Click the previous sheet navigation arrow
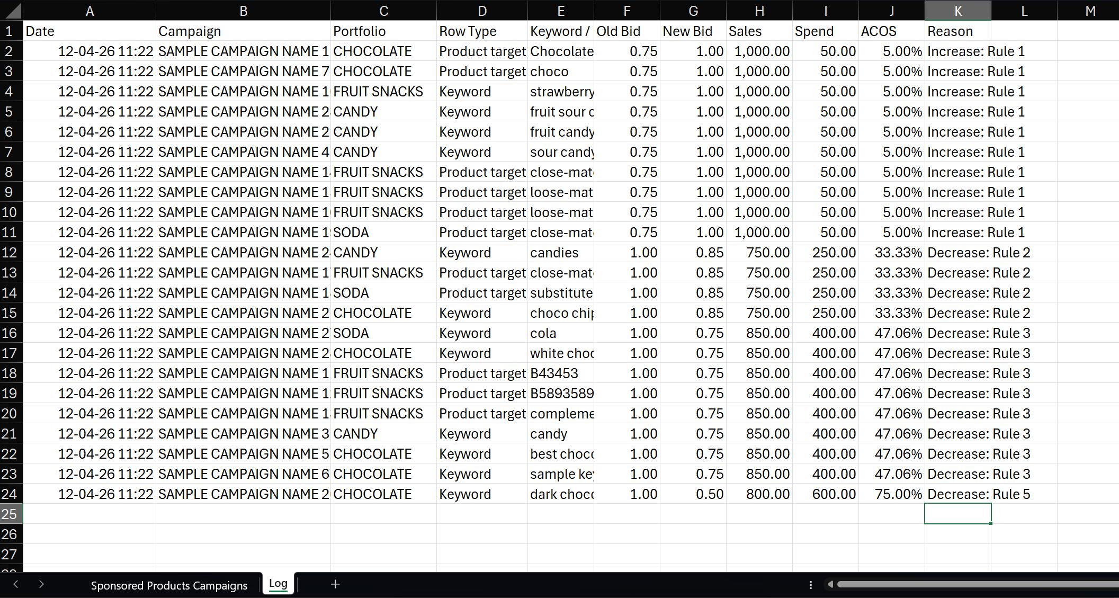The width and height of the screenshot is (1119, 598). pyautogui.click(x=16, y=585)
